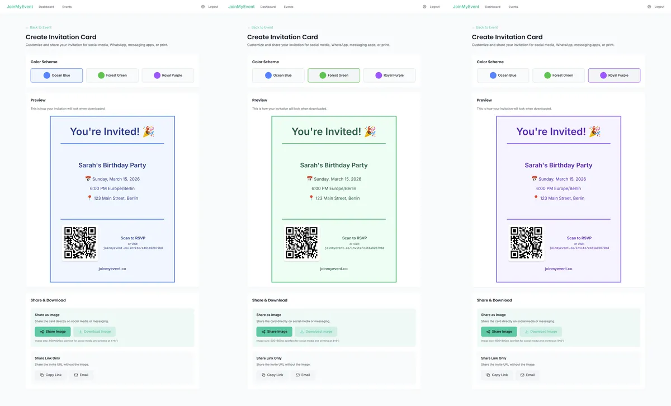The height and width of the screenshot is (406, 671).
Task: Select the Ocean Blue color scheme
Action: [56, 75]
